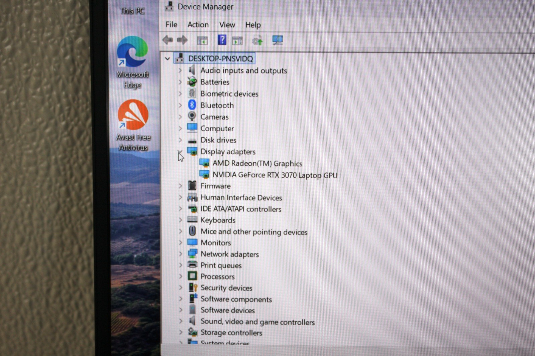Screen dimensions: 535x356
Task: Click the adapter icon beside NVIDIA GeForce RTX 3070
Action: coord(204,174)
